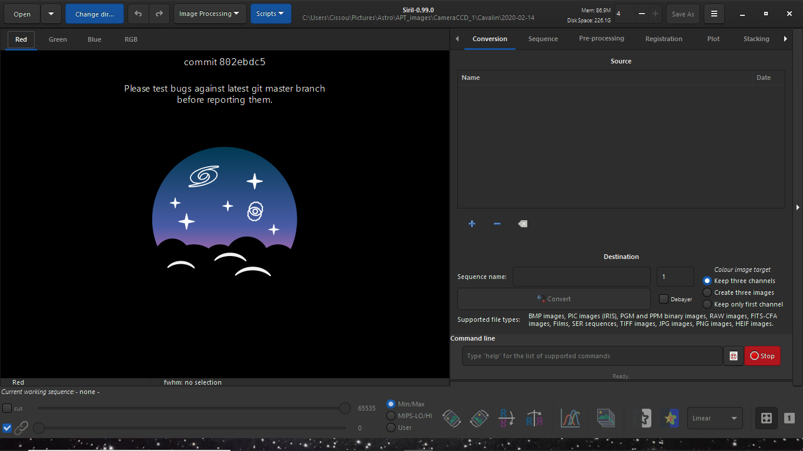The width and height of the screenshot is (803, 451).
Task: Select the Green channel tab
Action: tap(58, 39)
